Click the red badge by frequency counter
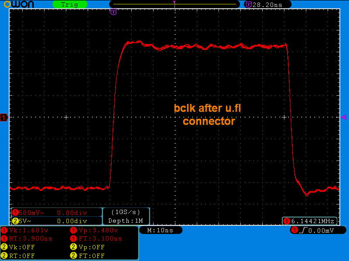Image resolution: width=349 pixels, height=261 pixels. click(x=287, y=221)
